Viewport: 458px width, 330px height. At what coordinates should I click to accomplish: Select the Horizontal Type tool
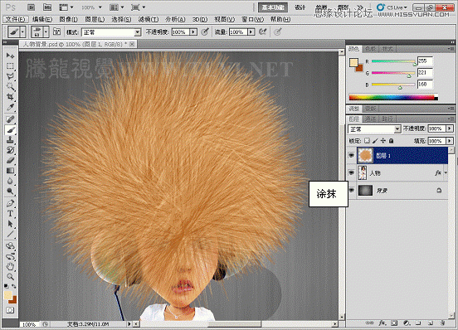(x=10, y=213)
